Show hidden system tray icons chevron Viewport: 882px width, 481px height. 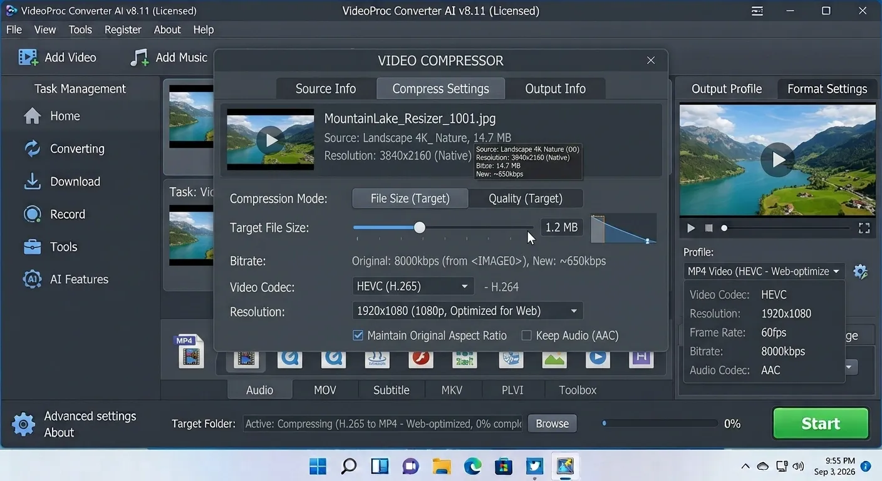(x=745, y=466)
